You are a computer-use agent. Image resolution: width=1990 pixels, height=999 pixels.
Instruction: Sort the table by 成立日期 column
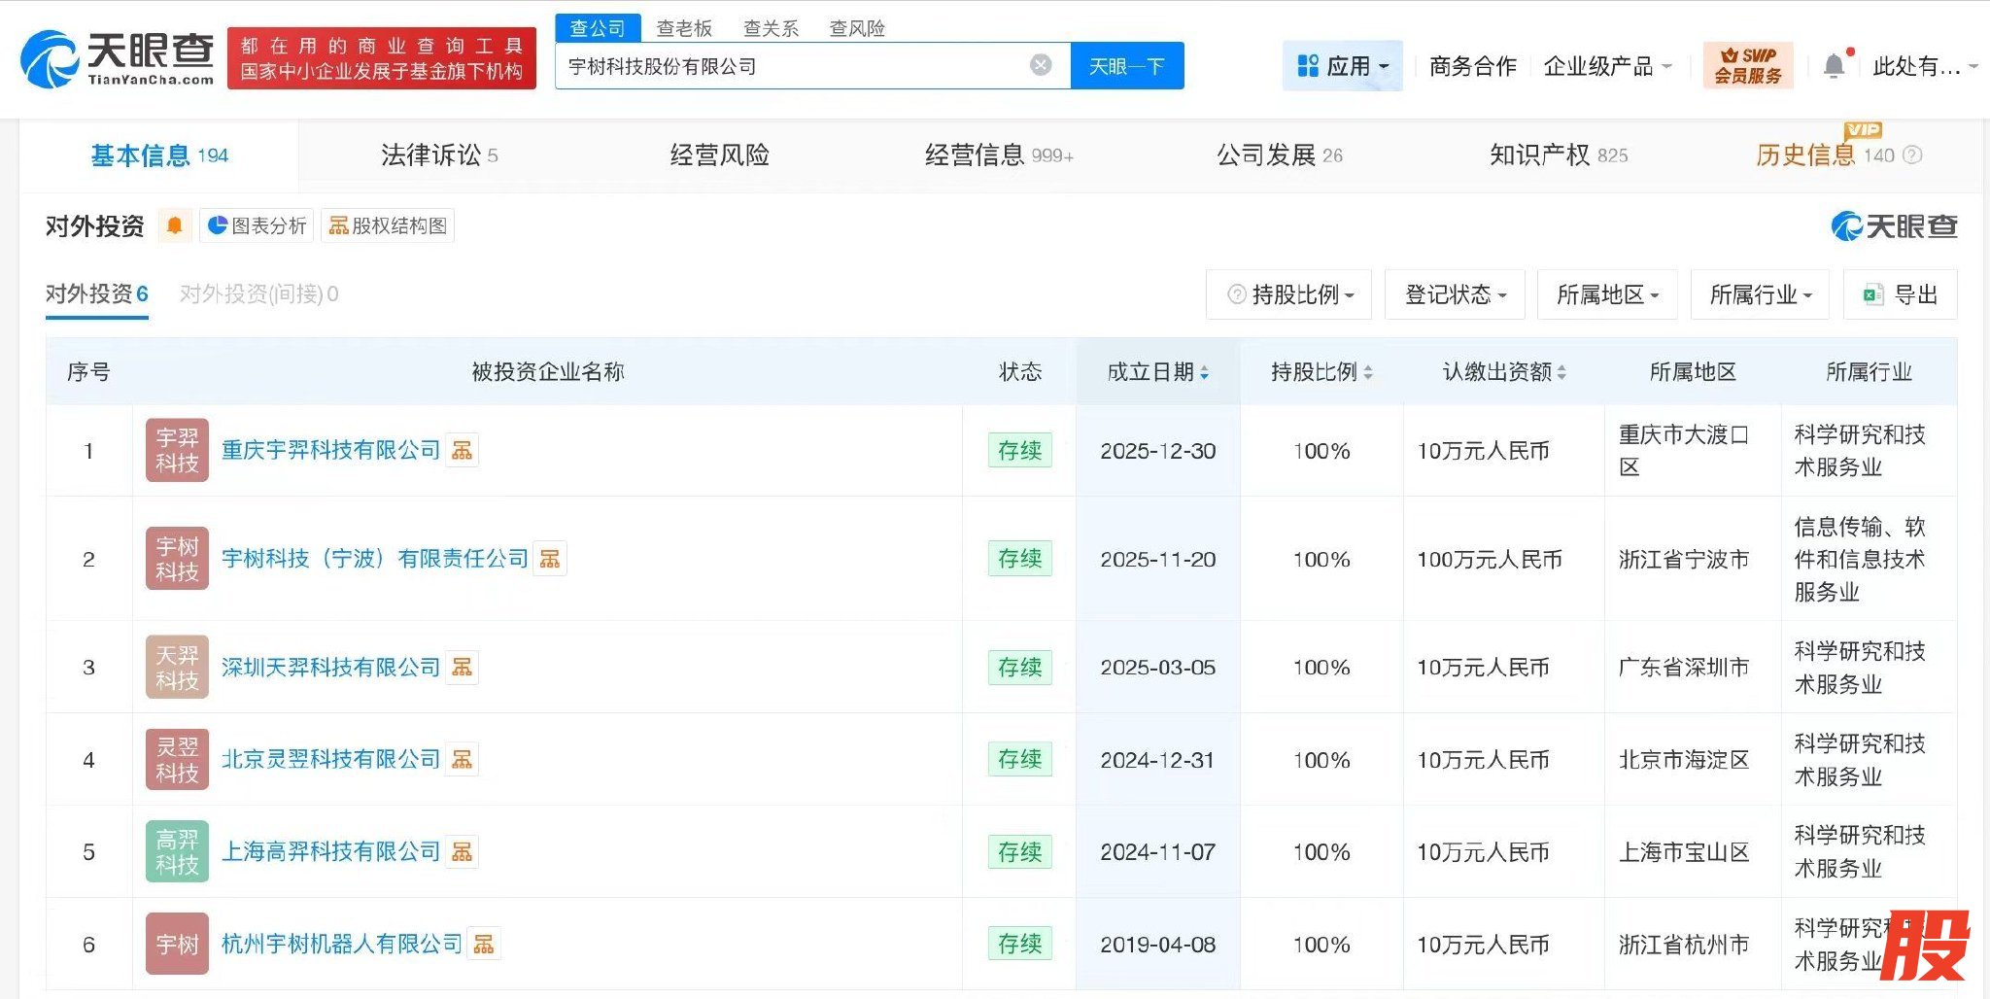pos(1204,372)
